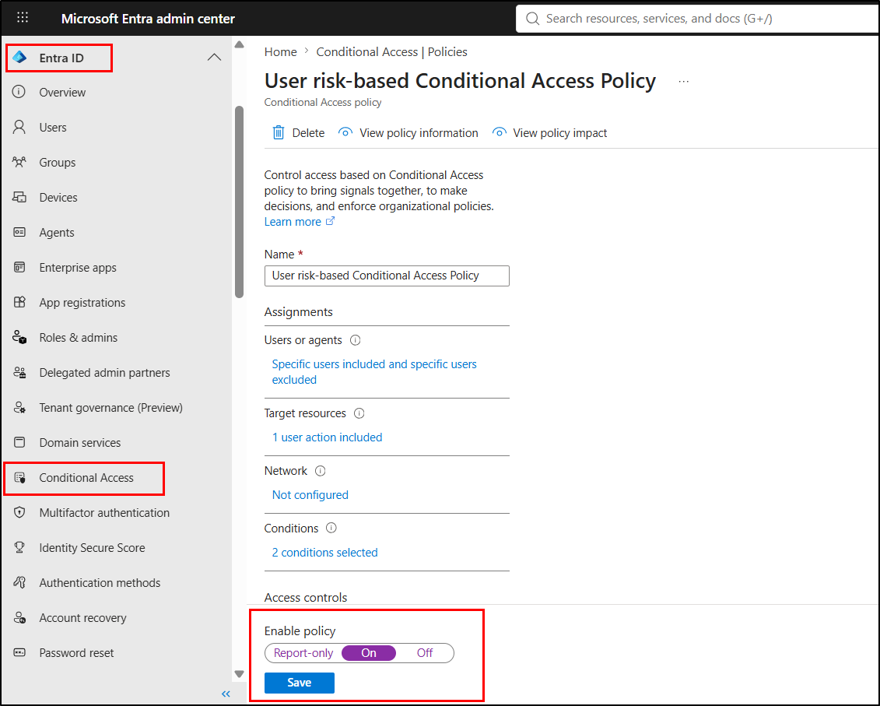Click the Devices icon in sidebar
Viewport: 880px width, 706px height.
tap(19, 197)
